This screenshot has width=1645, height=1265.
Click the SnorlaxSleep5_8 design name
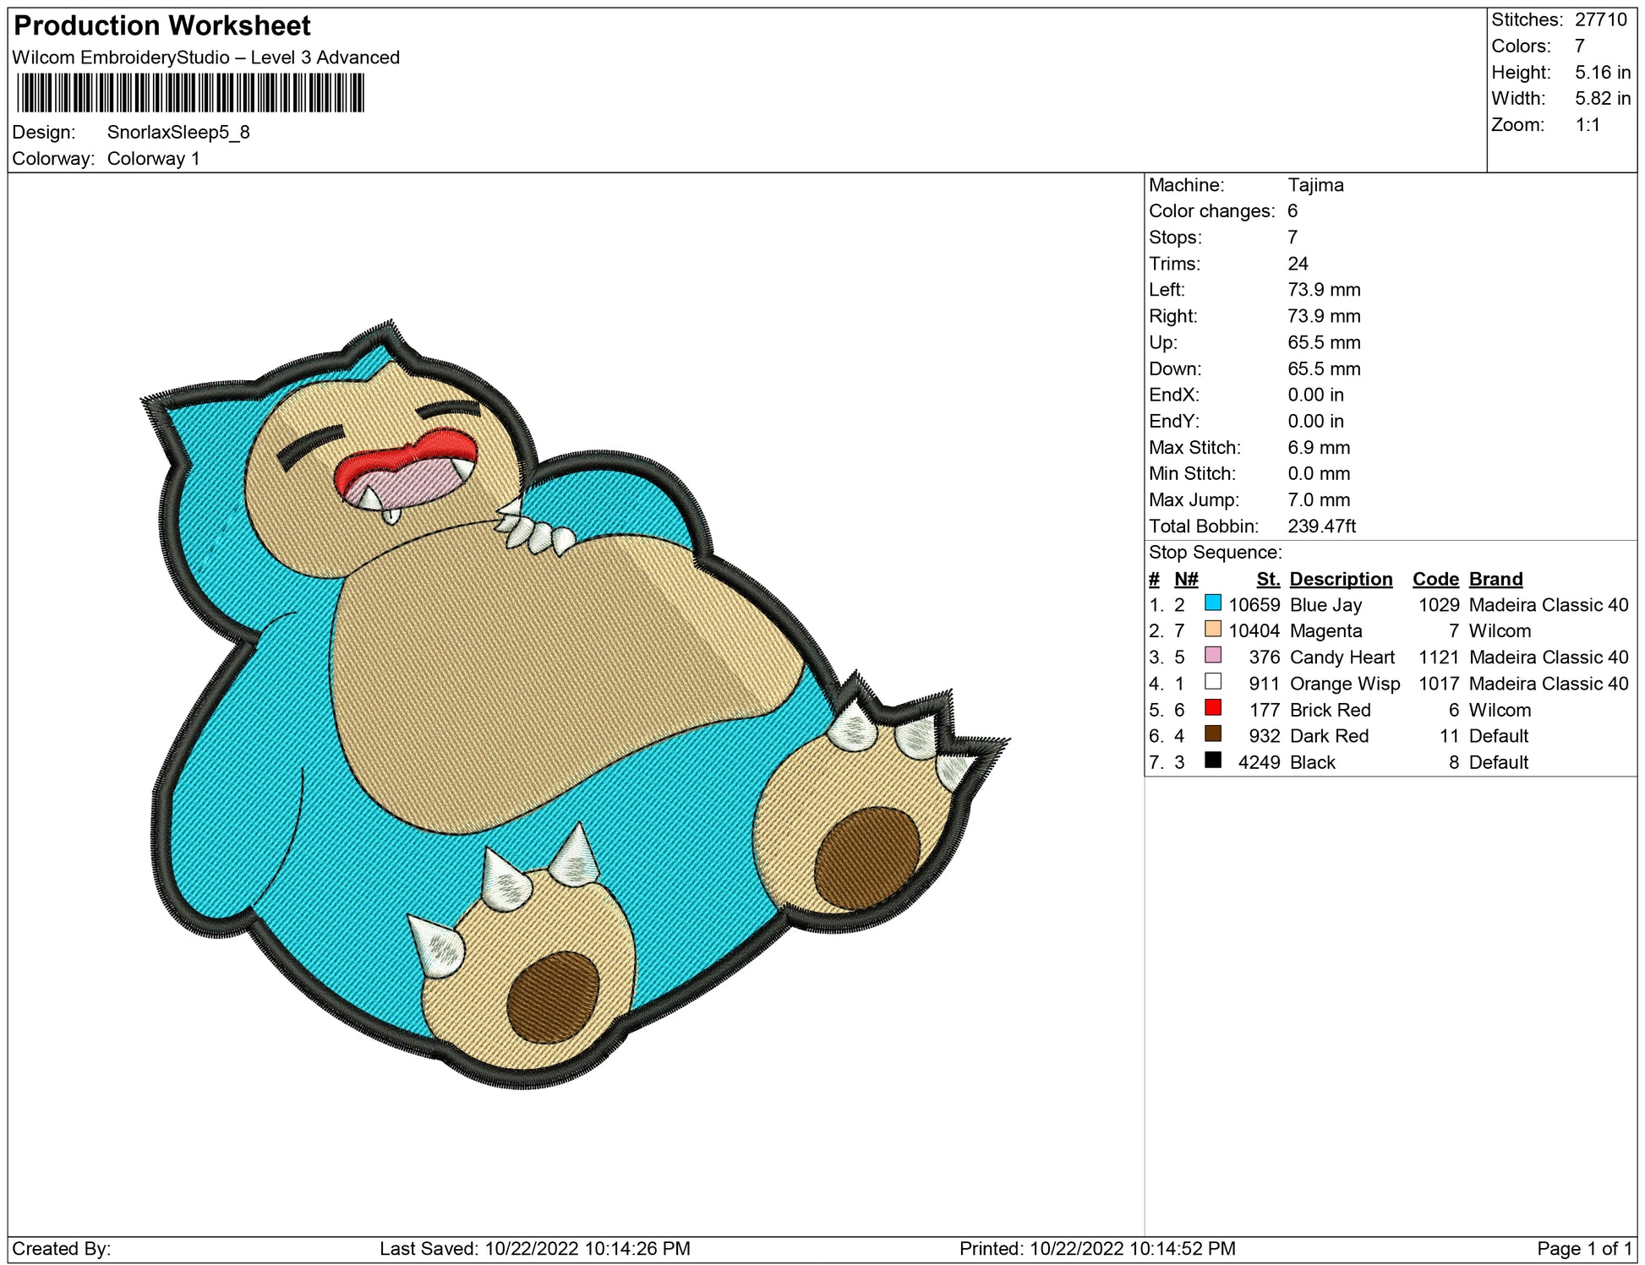178,133
